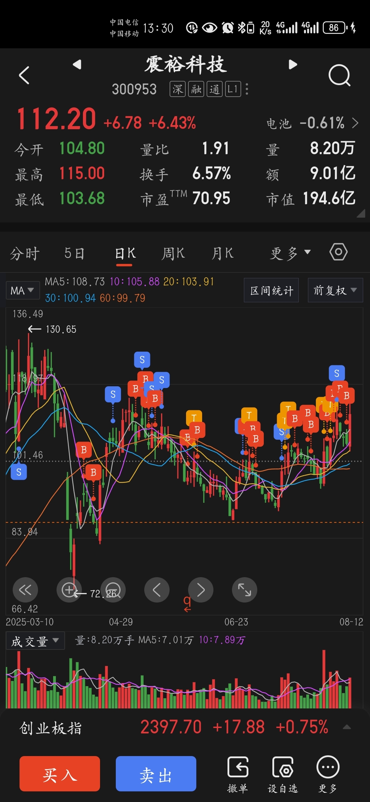
Task: Tap the 市值 194.6亿 value
Action: 329,198
